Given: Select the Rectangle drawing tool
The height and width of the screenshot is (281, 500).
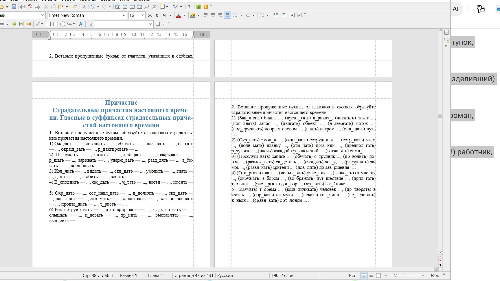Looking at the screenshot, I should pos(48,24).
